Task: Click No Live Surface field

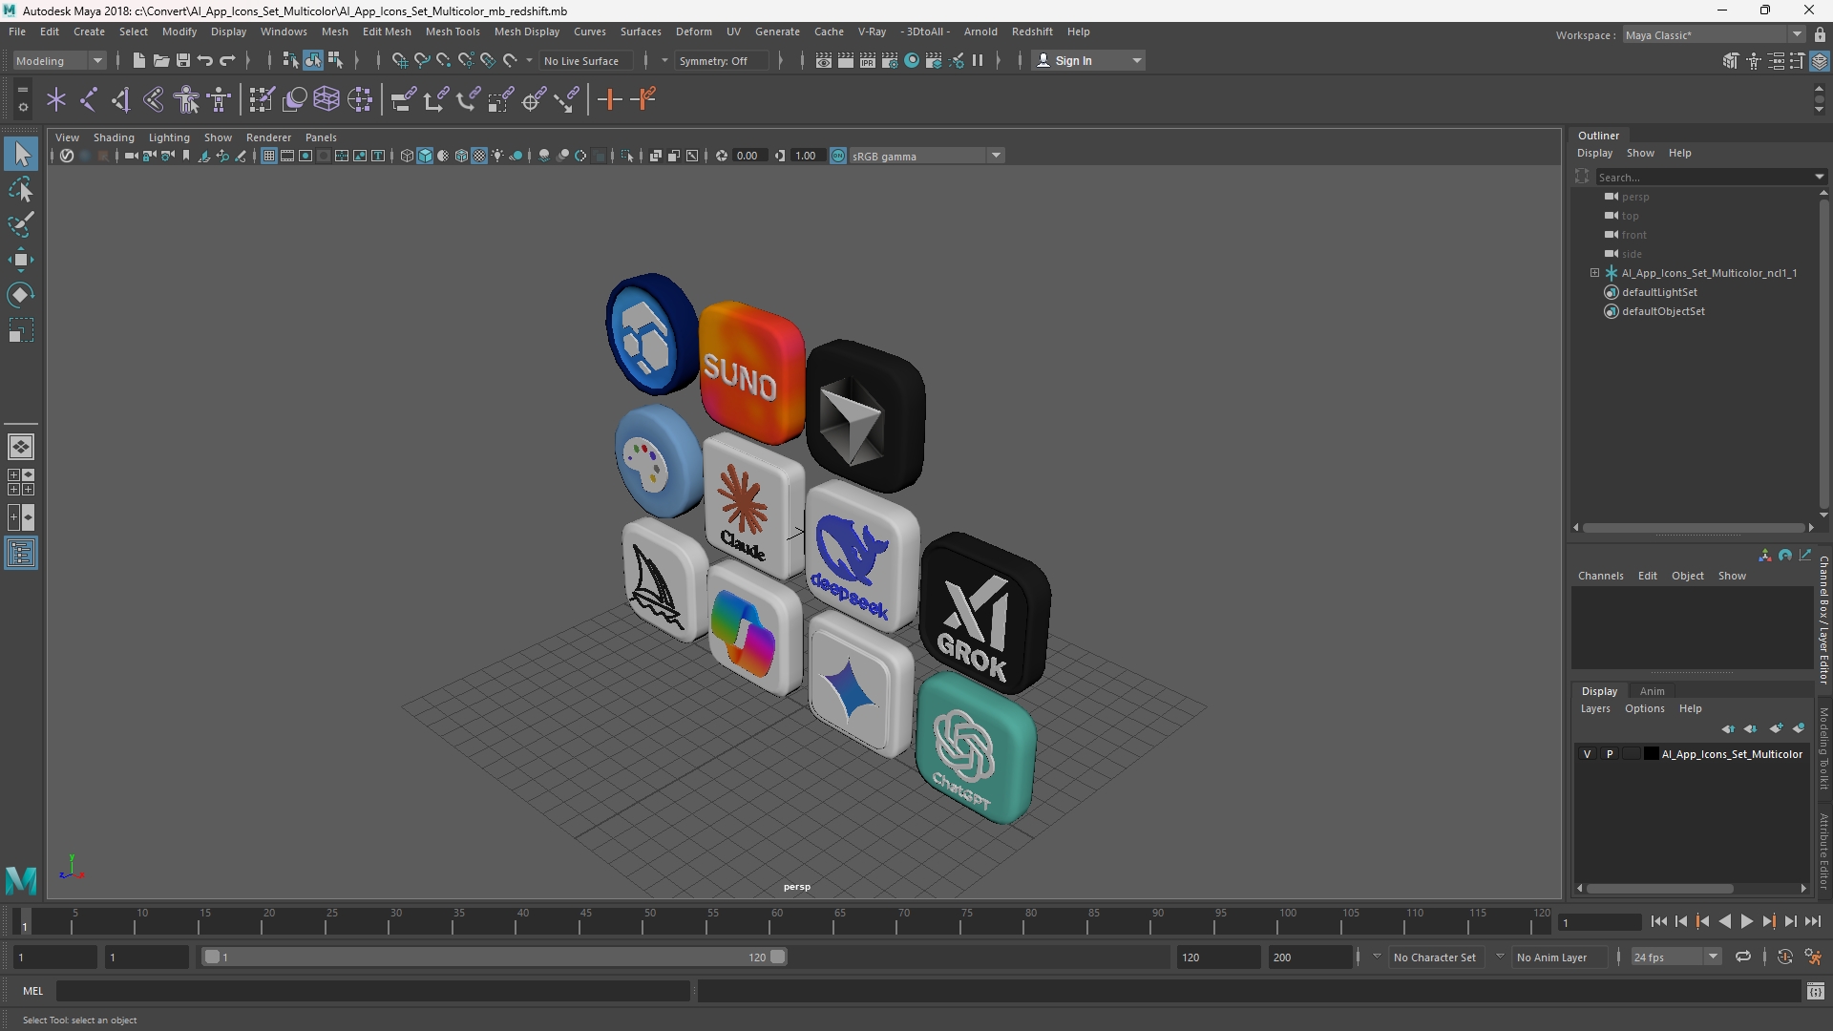Action: (584, 60)
